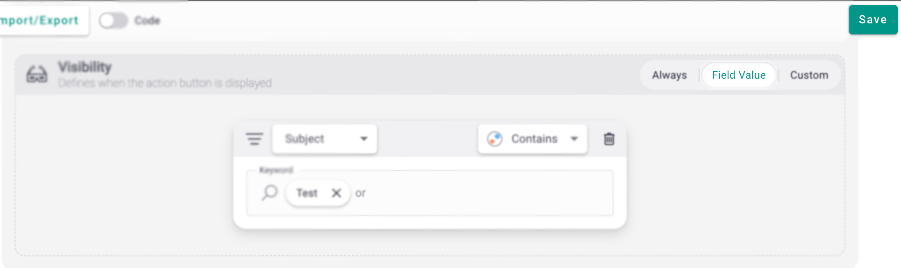This screenshot has height=268, width=901.
Task: Toggle the Code switch on
Action: pos(114,20)
